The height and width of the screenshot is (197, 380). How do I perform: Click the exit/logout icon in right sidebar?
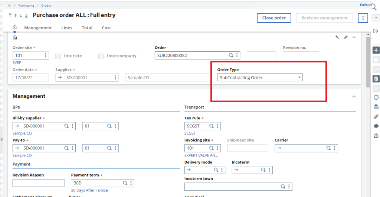(376, 31)
